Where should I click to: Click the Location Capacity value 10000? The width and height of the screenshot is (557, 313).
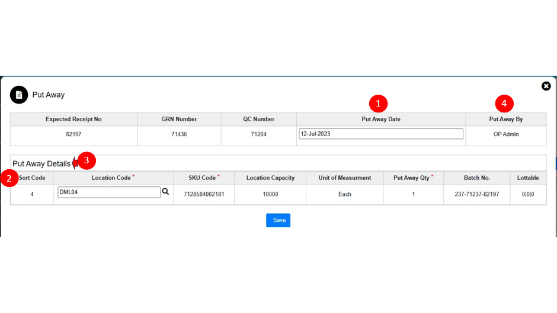pos(270,194)
